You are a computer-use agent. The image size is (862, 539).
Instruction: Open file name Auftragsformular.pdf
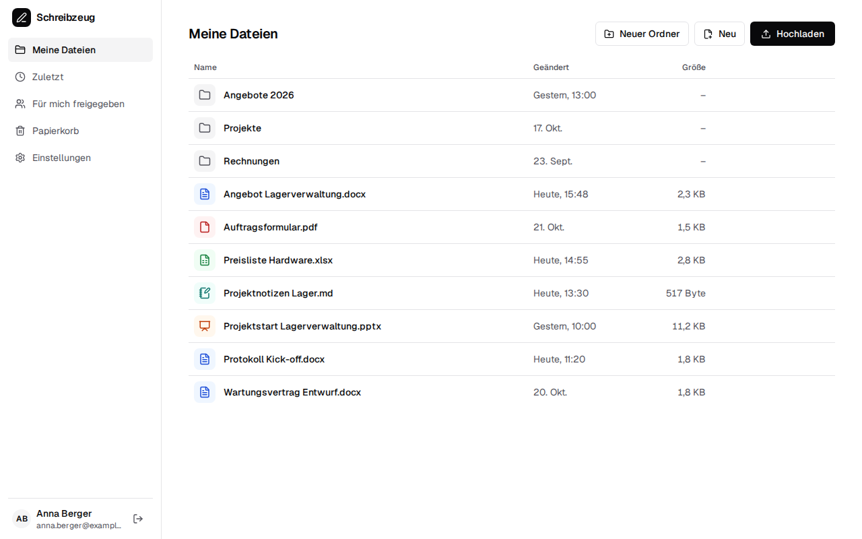click(x=270, y=227)
